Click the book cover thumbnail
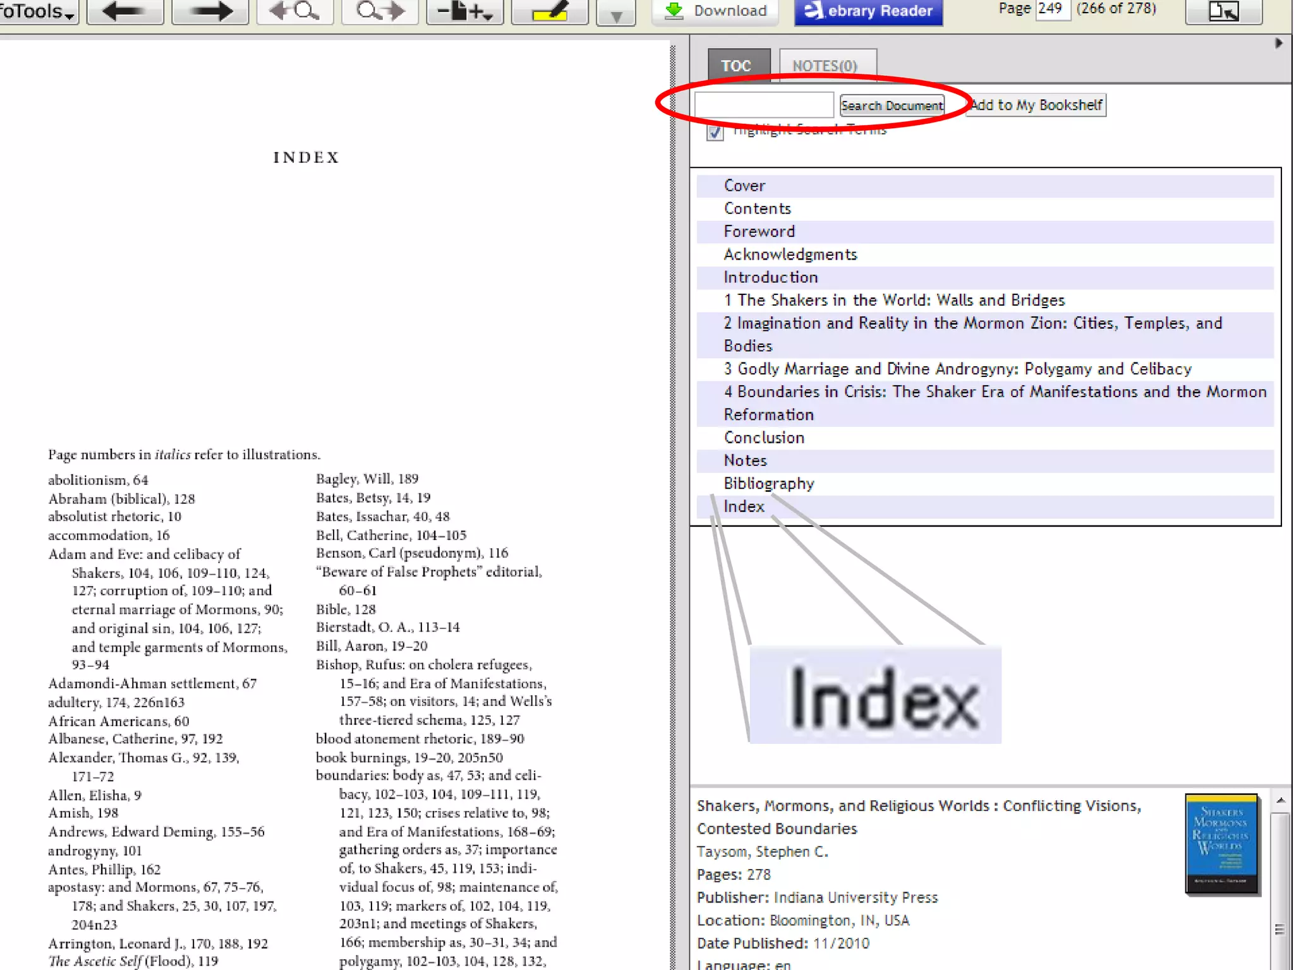The height and width of the screenshot is (970, 1294). click(1221, 843)
